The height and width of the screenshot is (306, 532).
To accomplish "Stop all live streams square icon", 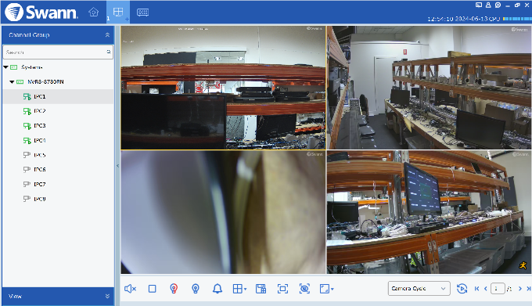I will click(152, 289).
